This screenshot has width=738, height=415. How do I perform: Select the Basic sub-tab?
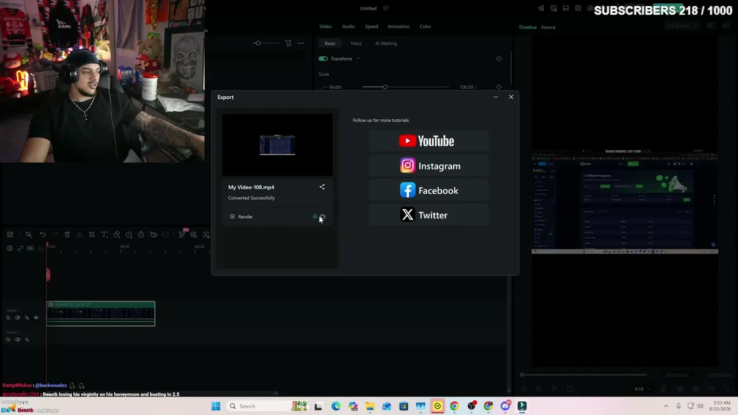click(330, 43)
